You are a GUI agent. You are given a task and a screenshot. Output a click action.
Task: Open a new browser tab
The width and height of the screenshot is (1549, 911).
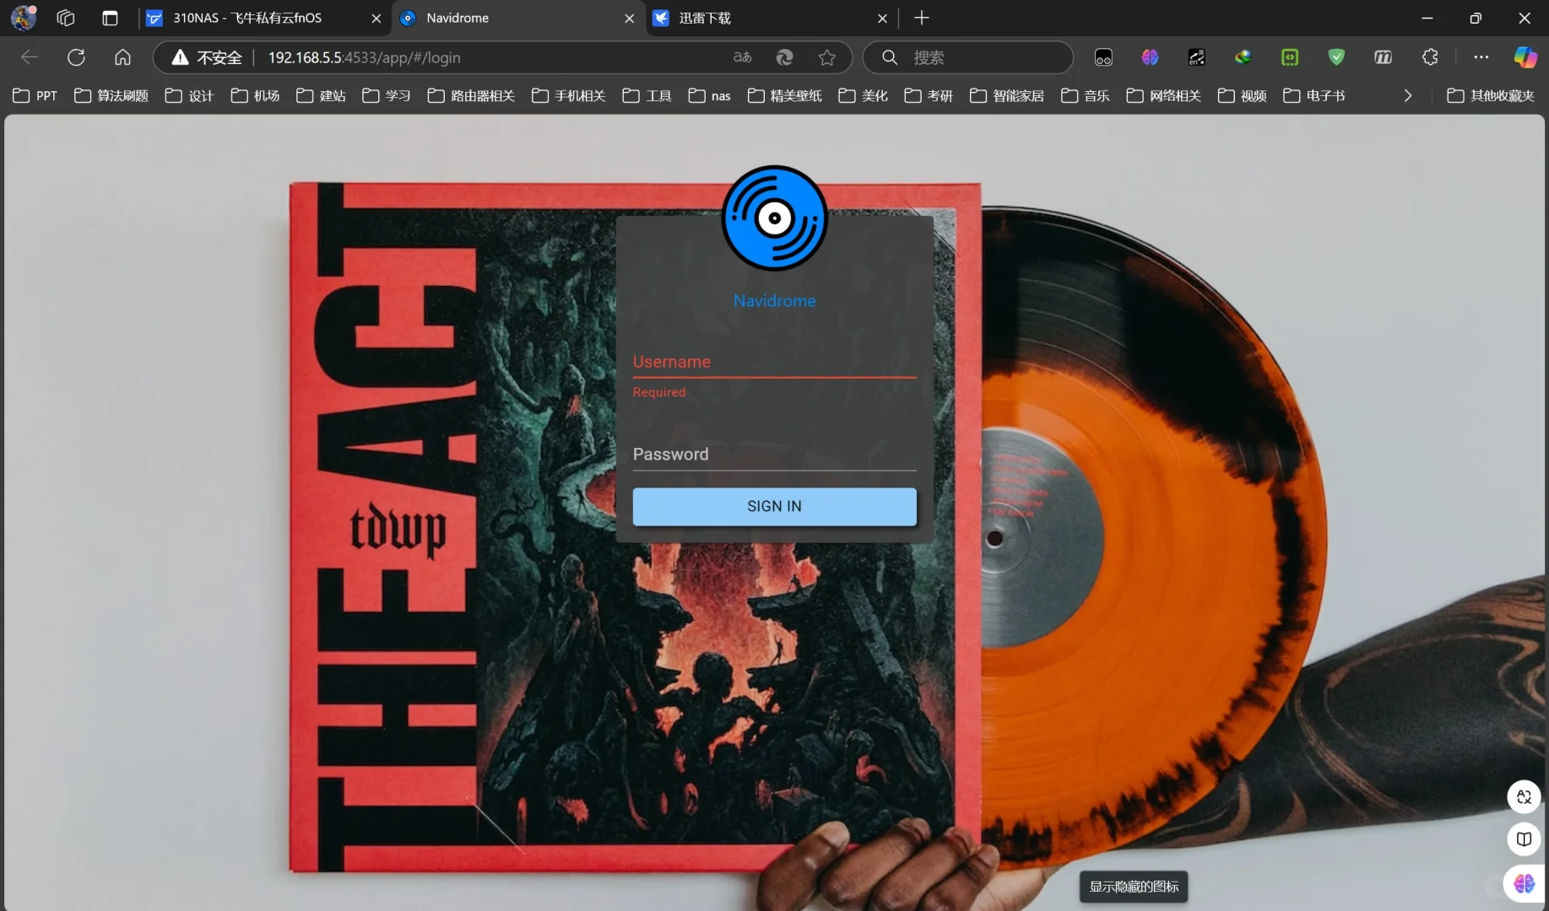922,18
